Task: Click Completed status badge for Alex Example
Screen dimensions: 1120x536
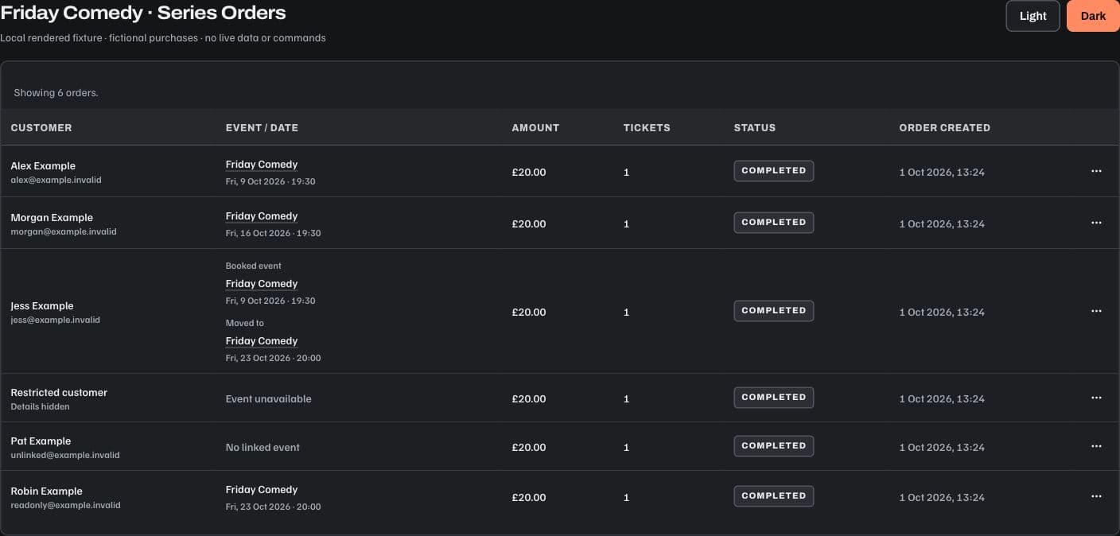Action: pos(773,171)
